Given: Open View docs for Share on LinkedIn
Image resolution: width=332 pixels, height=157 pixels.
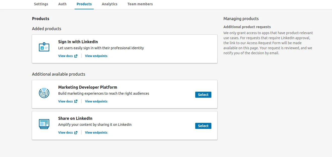Looking at the screenshot, I should (x=65, y=133).
